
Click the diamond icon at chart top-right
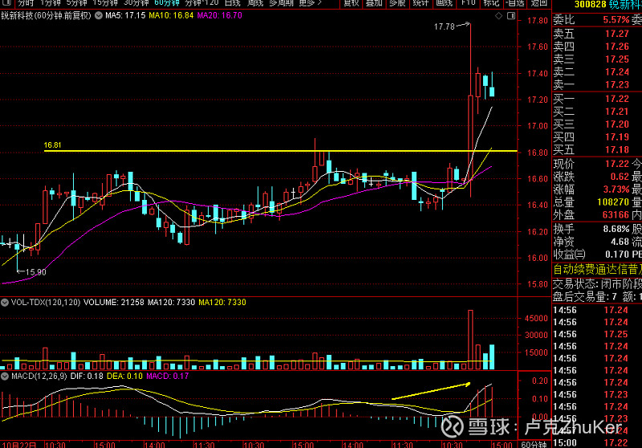pyautogui.click(x=498, y=15)
